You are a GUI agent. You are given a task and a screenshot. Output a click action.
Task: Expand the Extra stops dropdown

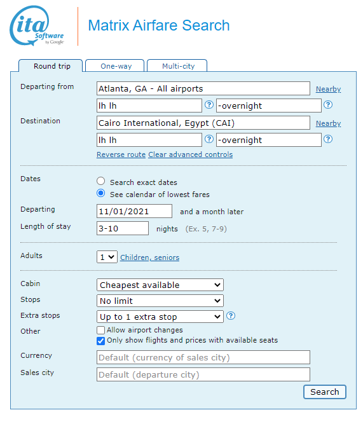tap(160, 317)
